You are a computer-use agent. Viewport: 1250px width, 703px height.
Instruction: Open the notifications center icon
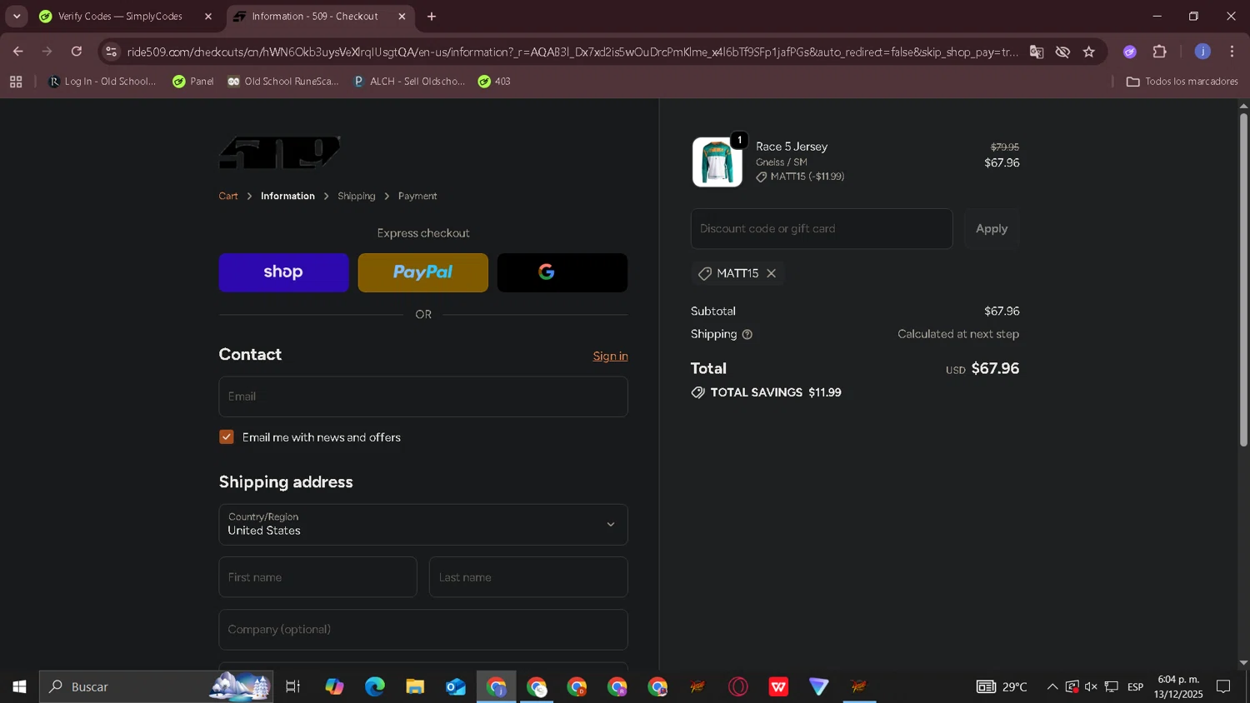(1224, 687)
